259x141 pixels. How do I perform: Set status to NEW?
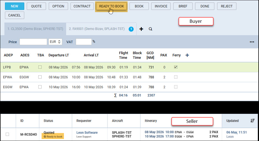15,6
